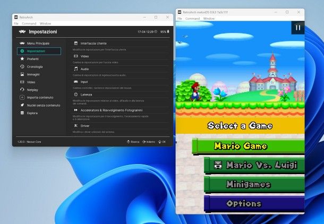324x224 pixels.
Task: Select Importa contenuto entry
Action: pos(39,98)
